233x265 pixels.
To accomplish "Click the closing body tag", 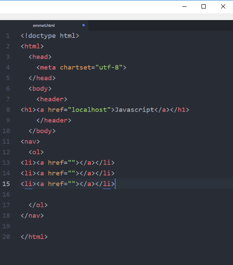I will coord(42,131).
